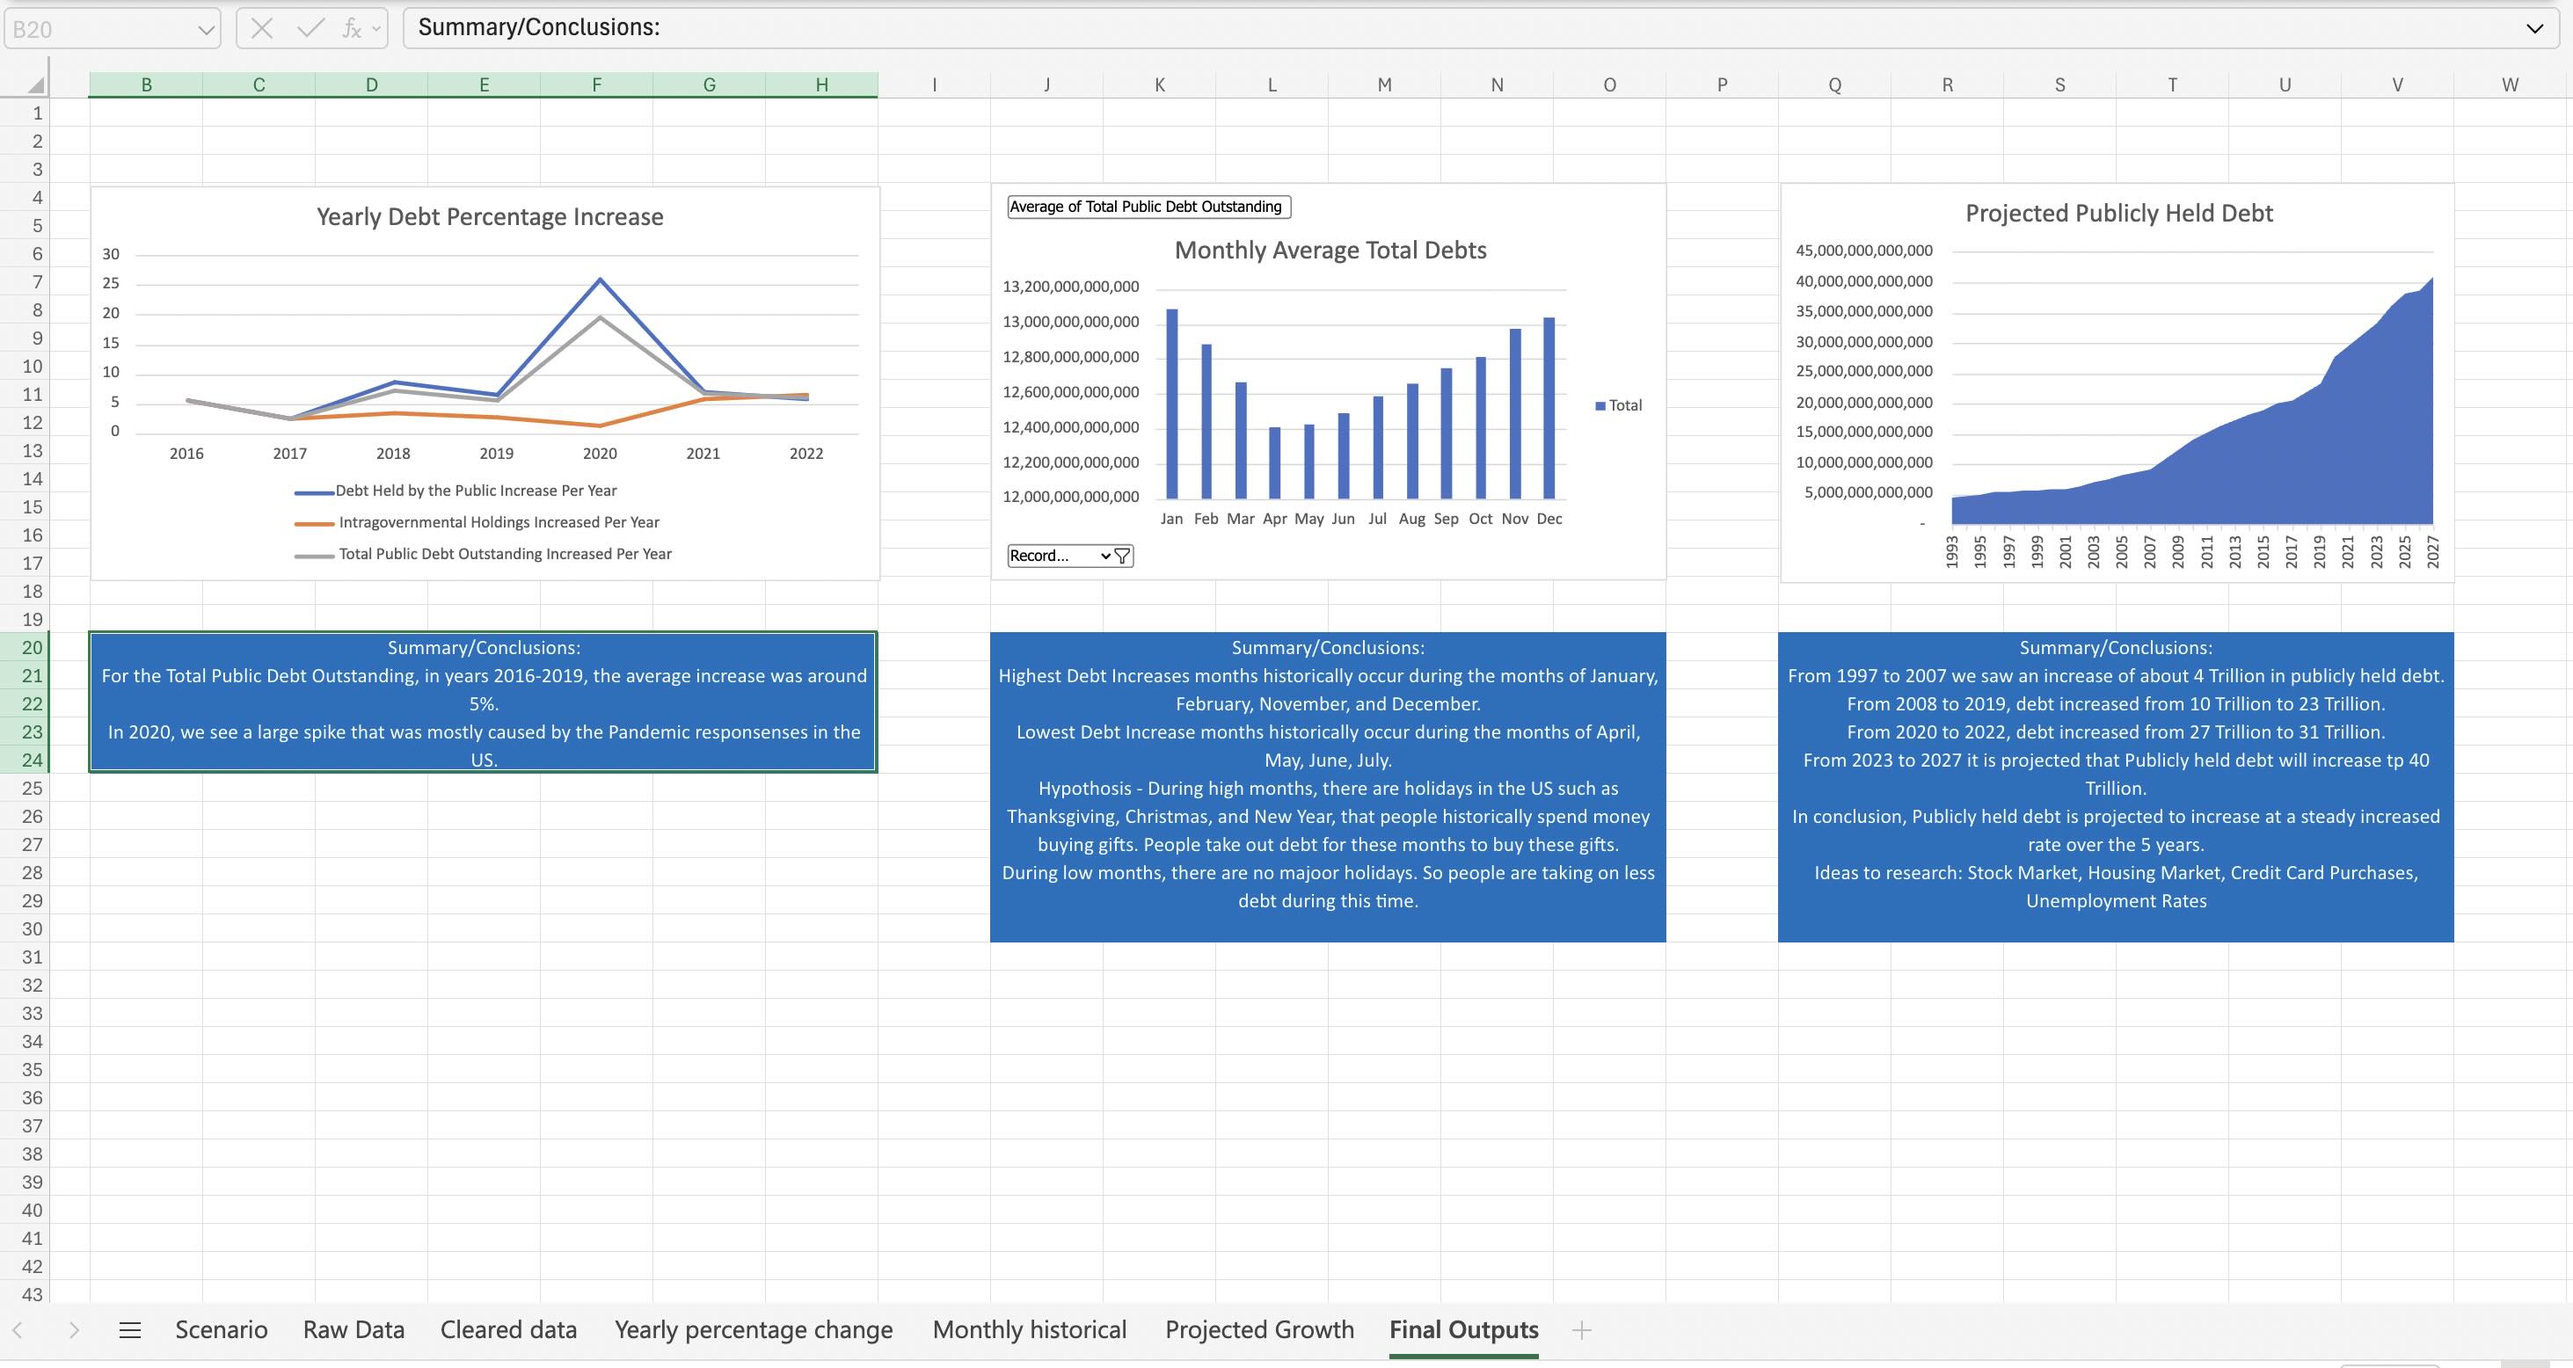Switch to the Raw Data sheet tab
This screenshot has width=2573, height=1368.
pyautogui.click(x=354, y=1330)
